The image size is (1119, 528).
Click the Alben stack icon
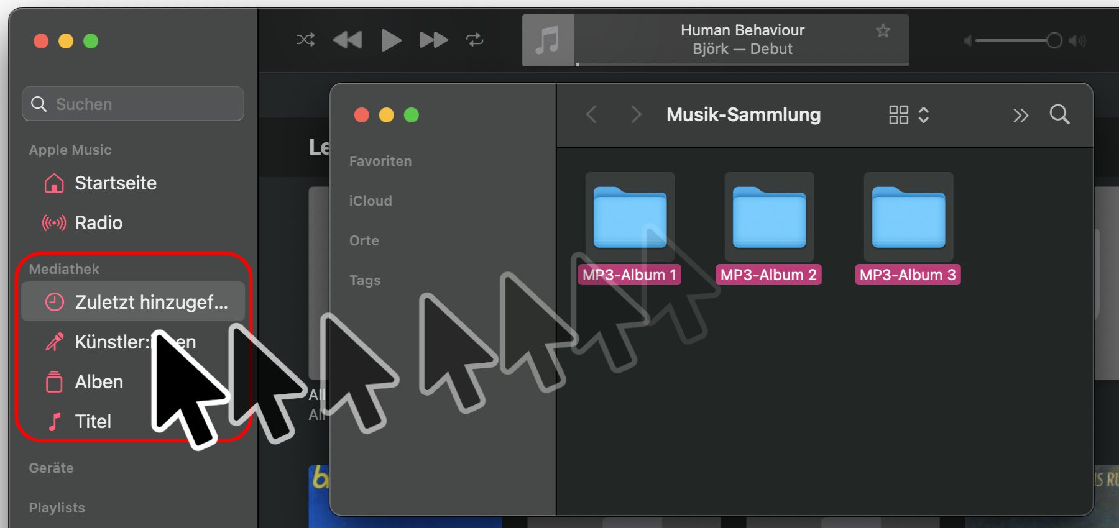54,381
